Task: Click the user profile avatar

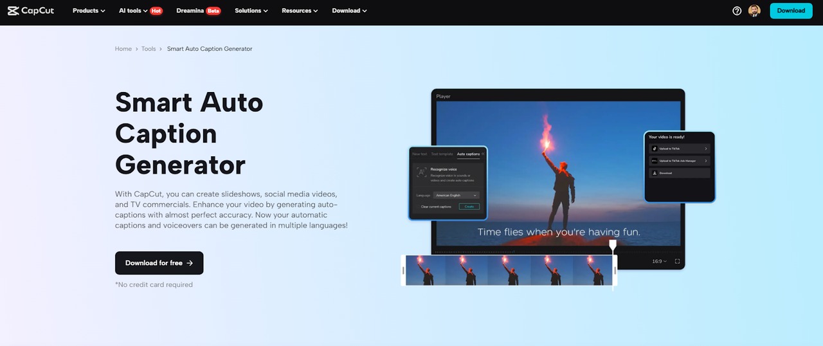Action: pos(754,11)
